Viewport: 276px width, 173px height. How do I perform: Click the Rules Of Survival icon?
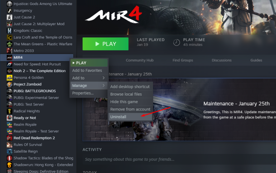[9, 145]
